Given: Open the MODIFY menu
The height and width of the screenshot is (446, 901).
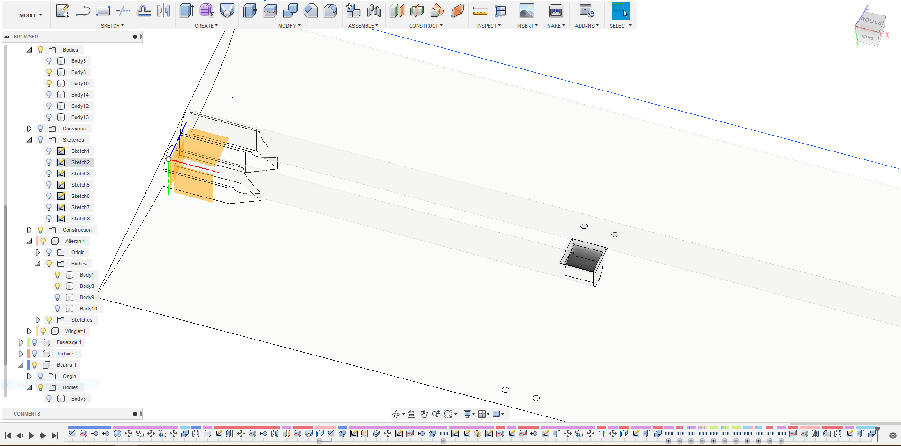Looking at the screenshot, I should (289, 26).
